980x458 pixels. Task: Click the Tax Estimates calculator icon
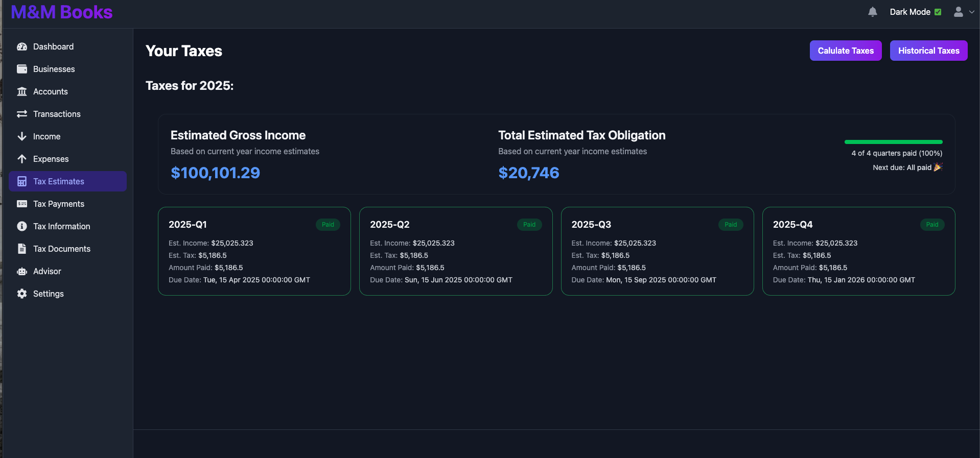22,181
